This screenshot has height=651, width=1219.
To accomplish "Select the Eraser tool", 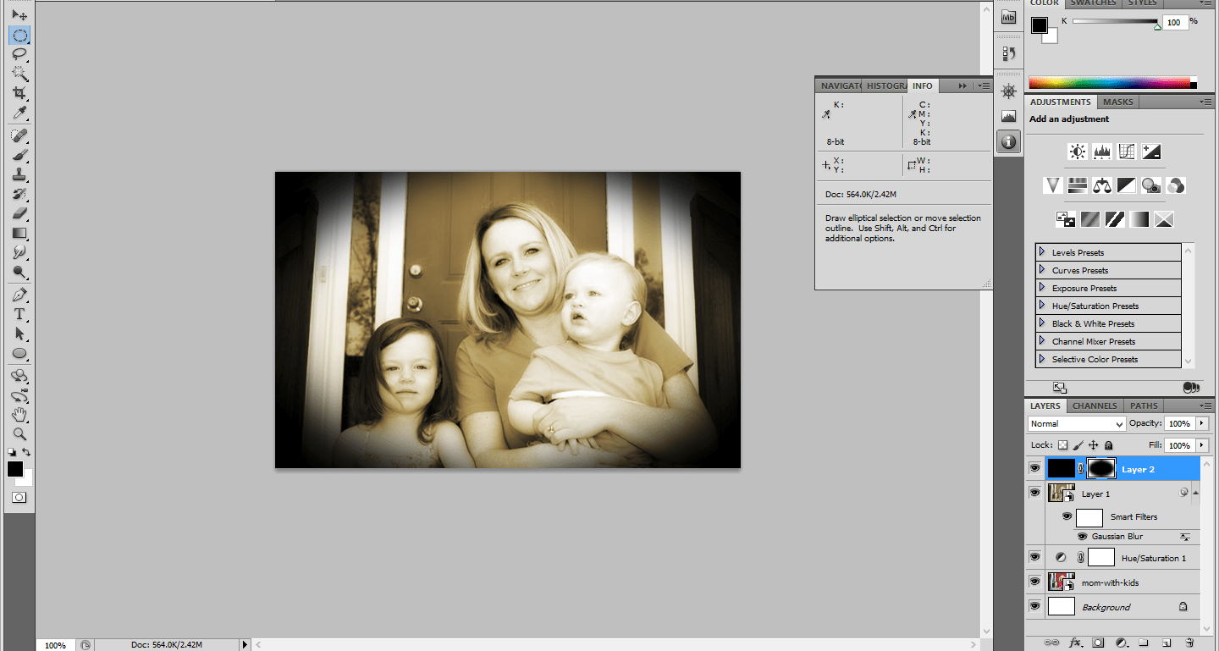I will (19, 213).
